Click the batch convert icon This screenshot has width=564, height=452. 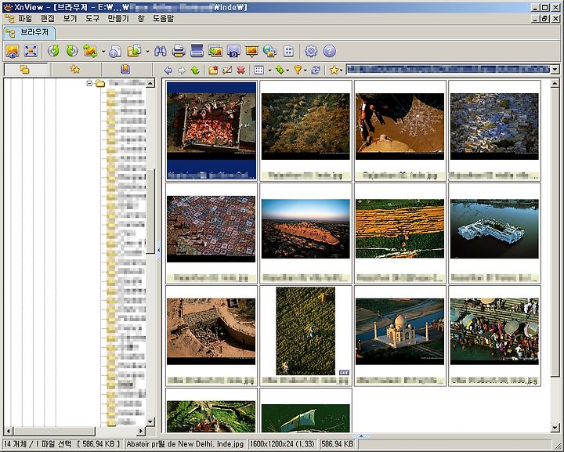tap(90, 51)
